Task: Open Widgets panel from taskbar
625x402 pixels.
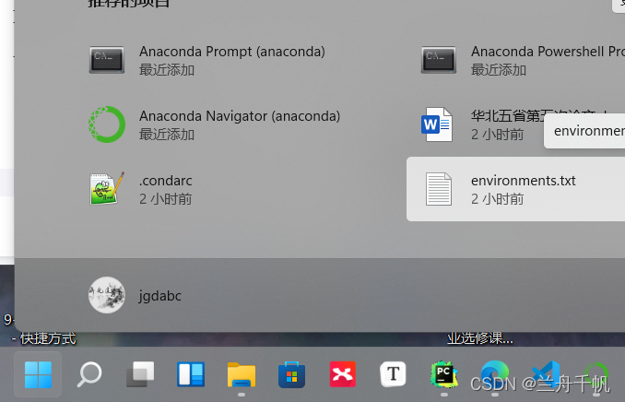Action: coord(191,374)
